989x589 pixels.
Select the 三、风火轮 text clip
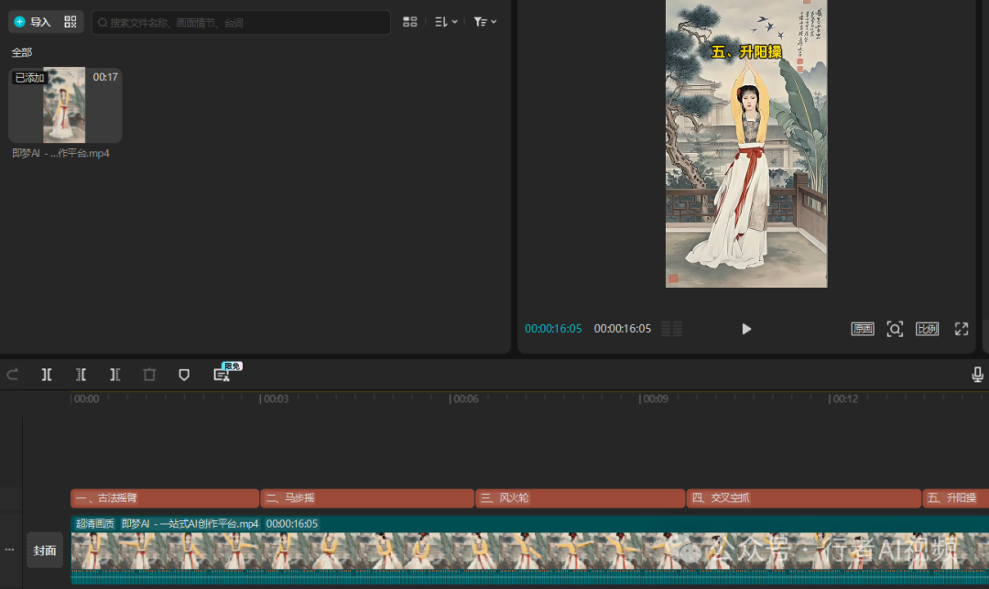[581, 498]
